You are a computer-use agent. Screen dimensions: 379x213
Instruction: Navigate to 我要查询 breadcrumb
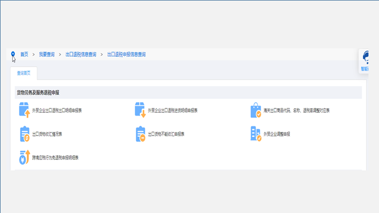pyautogui.click(x=47, y=54)
